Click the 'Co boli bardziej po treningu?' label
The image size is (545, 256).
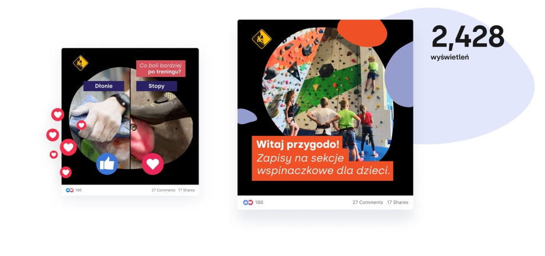click(161, 69)
